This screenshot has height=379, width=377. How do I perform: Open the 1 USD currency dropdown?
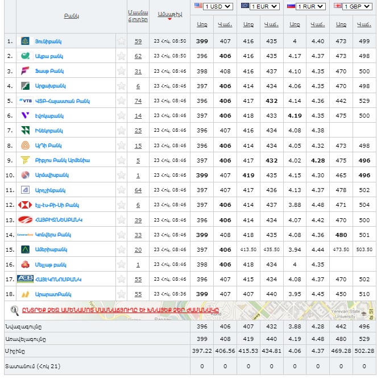219,6
